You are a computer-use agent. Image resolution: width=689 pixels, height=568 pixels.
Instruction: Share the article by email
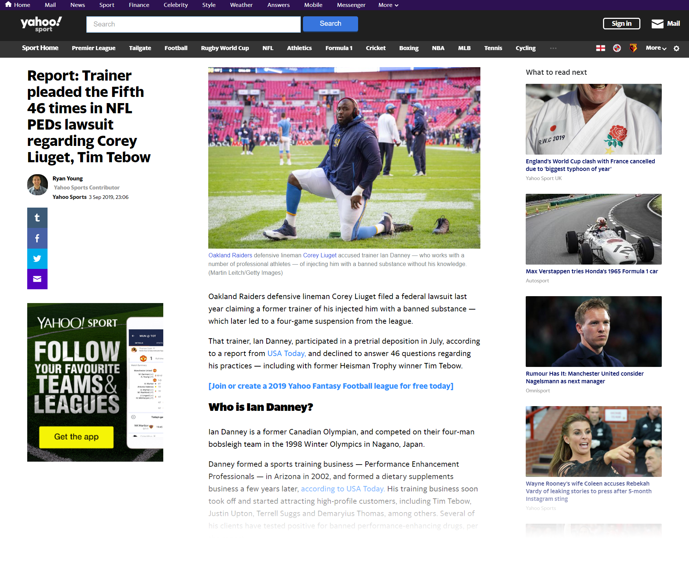pos(37,279)
